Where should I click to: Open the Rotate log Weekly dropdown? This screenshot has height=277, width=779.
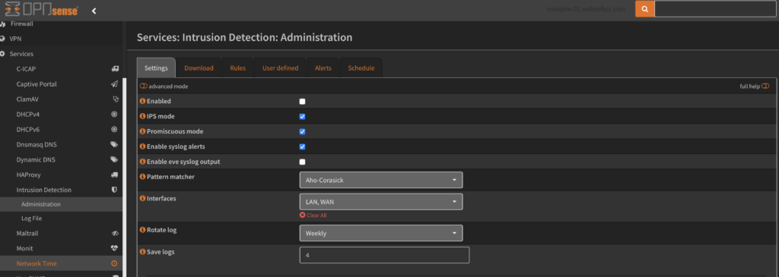click(x=381, y=234)
